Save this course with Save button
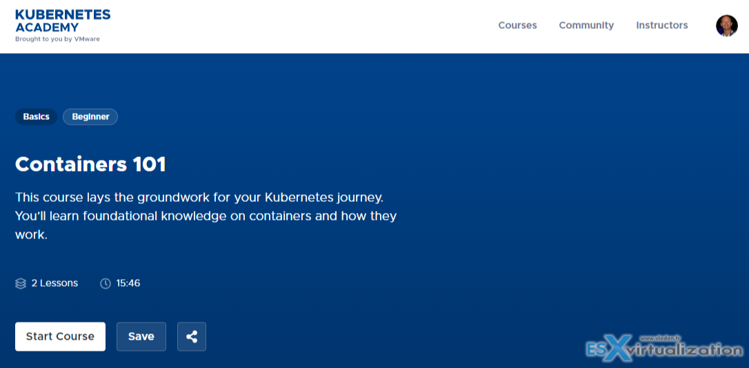The height and width of the screenshot is (368, 749). click(x=141, y=337)
